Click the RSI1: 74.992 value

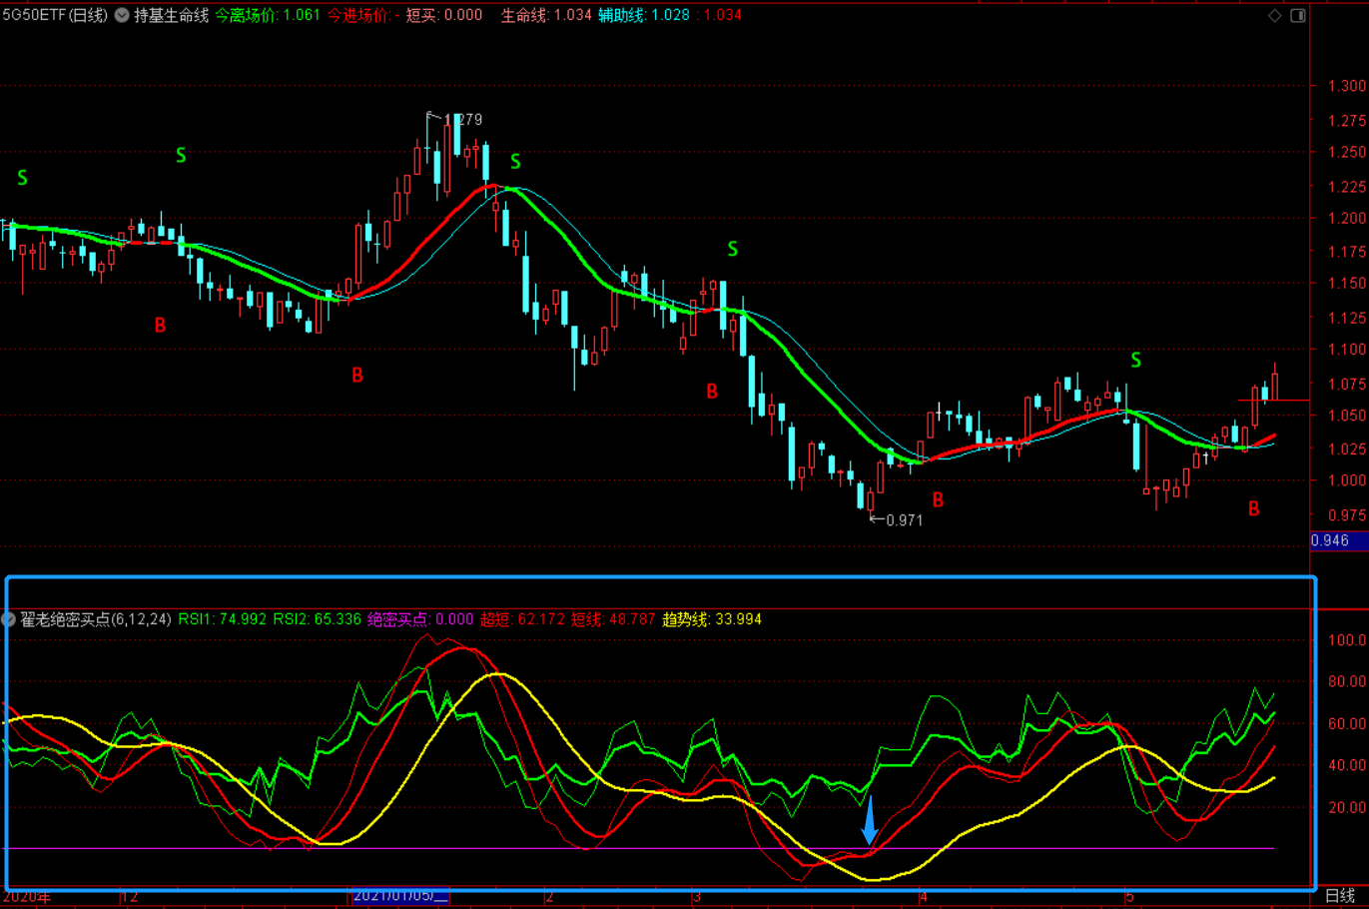coord(223,619)
